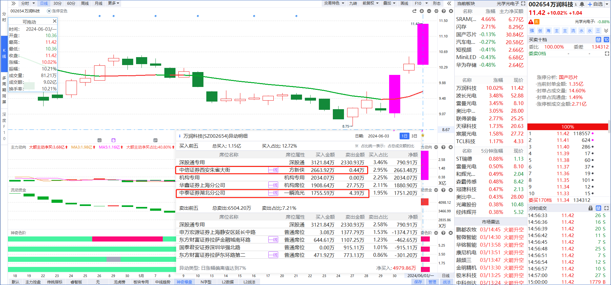Select the N字型 indicator template tab

point(206,282)
